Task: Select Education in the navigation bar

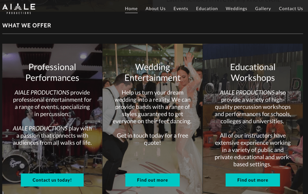Action: pyautogui.click(x=207, y=9)
